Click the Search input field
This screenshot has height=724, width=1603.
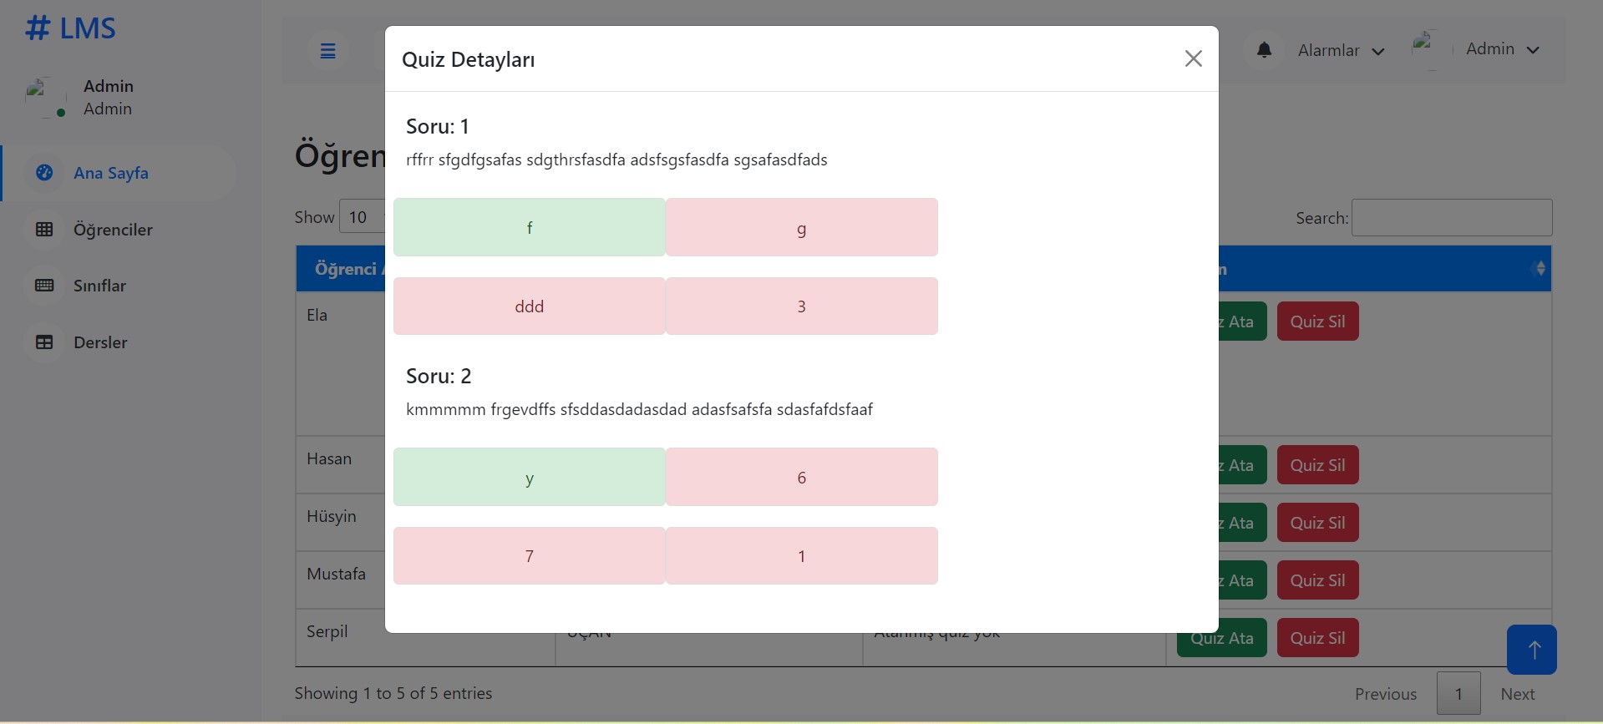(1451, 217)
